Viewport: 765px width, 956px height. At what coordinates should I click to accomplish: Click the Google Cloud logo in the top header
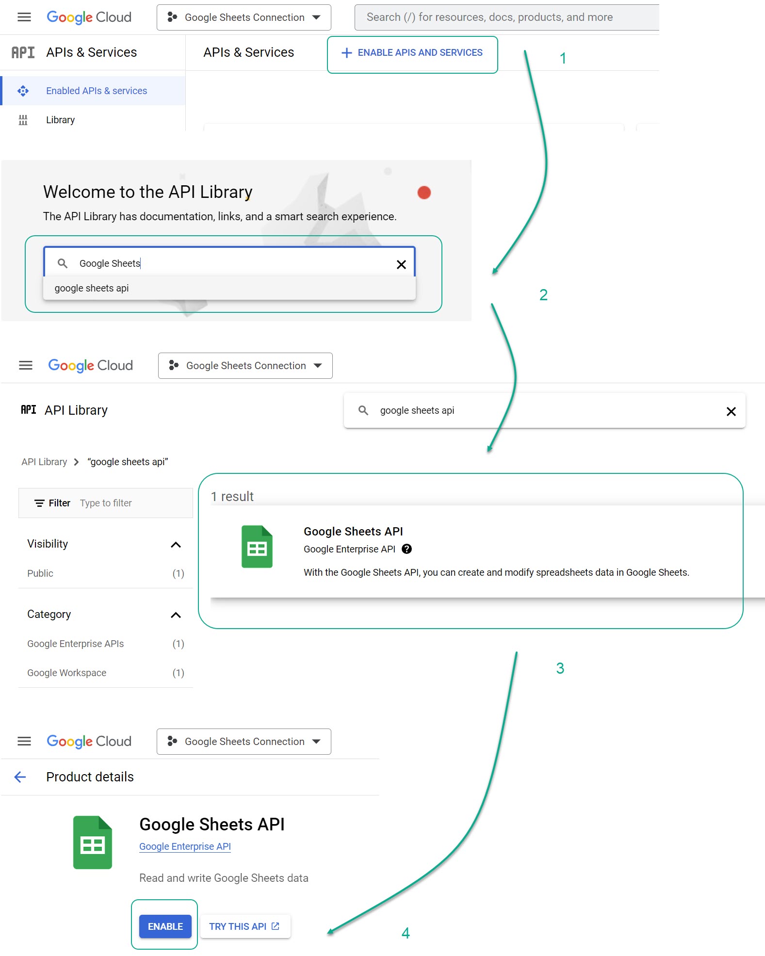tap(89, 17)
